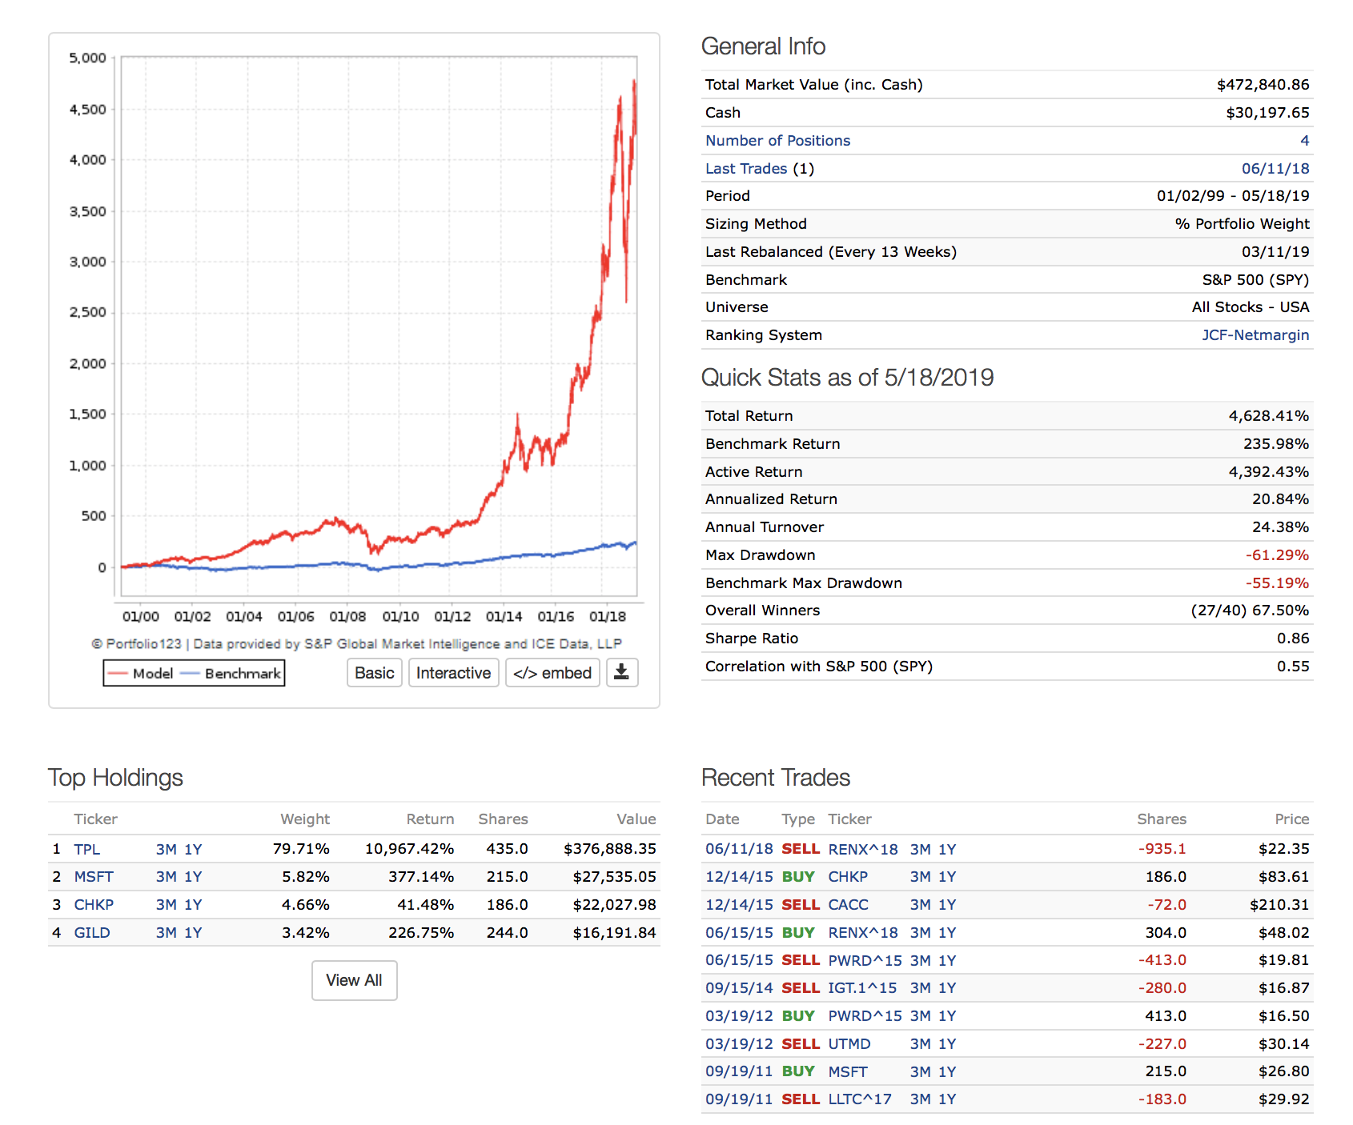Show 1Y chart for UTMD trade
This screenshot has height=1125, width=1353.
pos(947,1044)
